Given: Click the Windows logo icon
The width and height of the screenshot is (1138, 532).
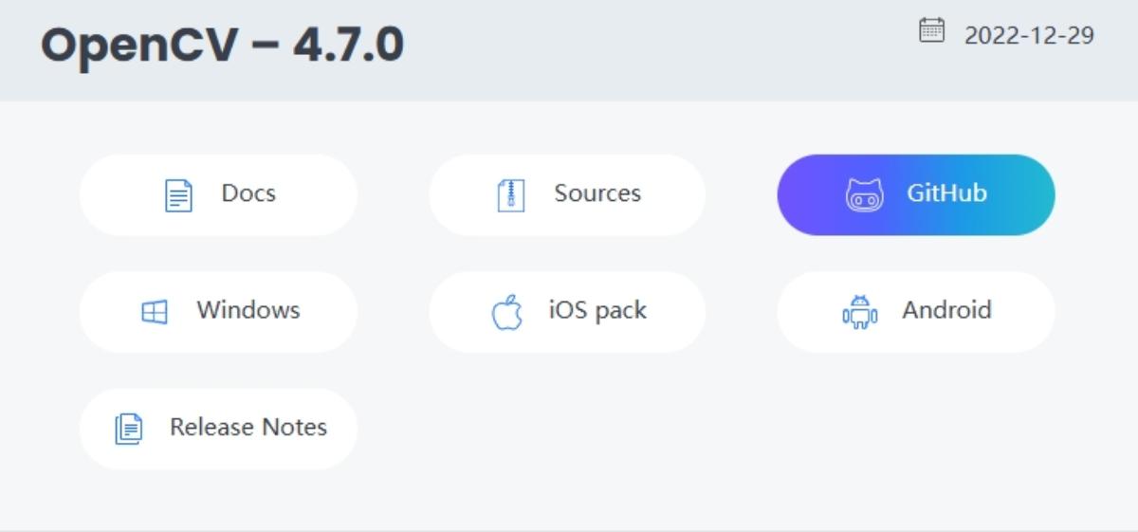Looking at the screenshot, I should tap(155, 312).
